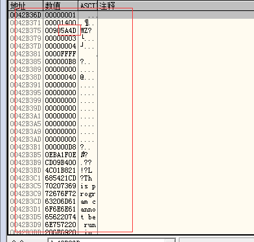Click the value 00000003
This screenshot has width=254, height=242.
click(x=60, y=38)
